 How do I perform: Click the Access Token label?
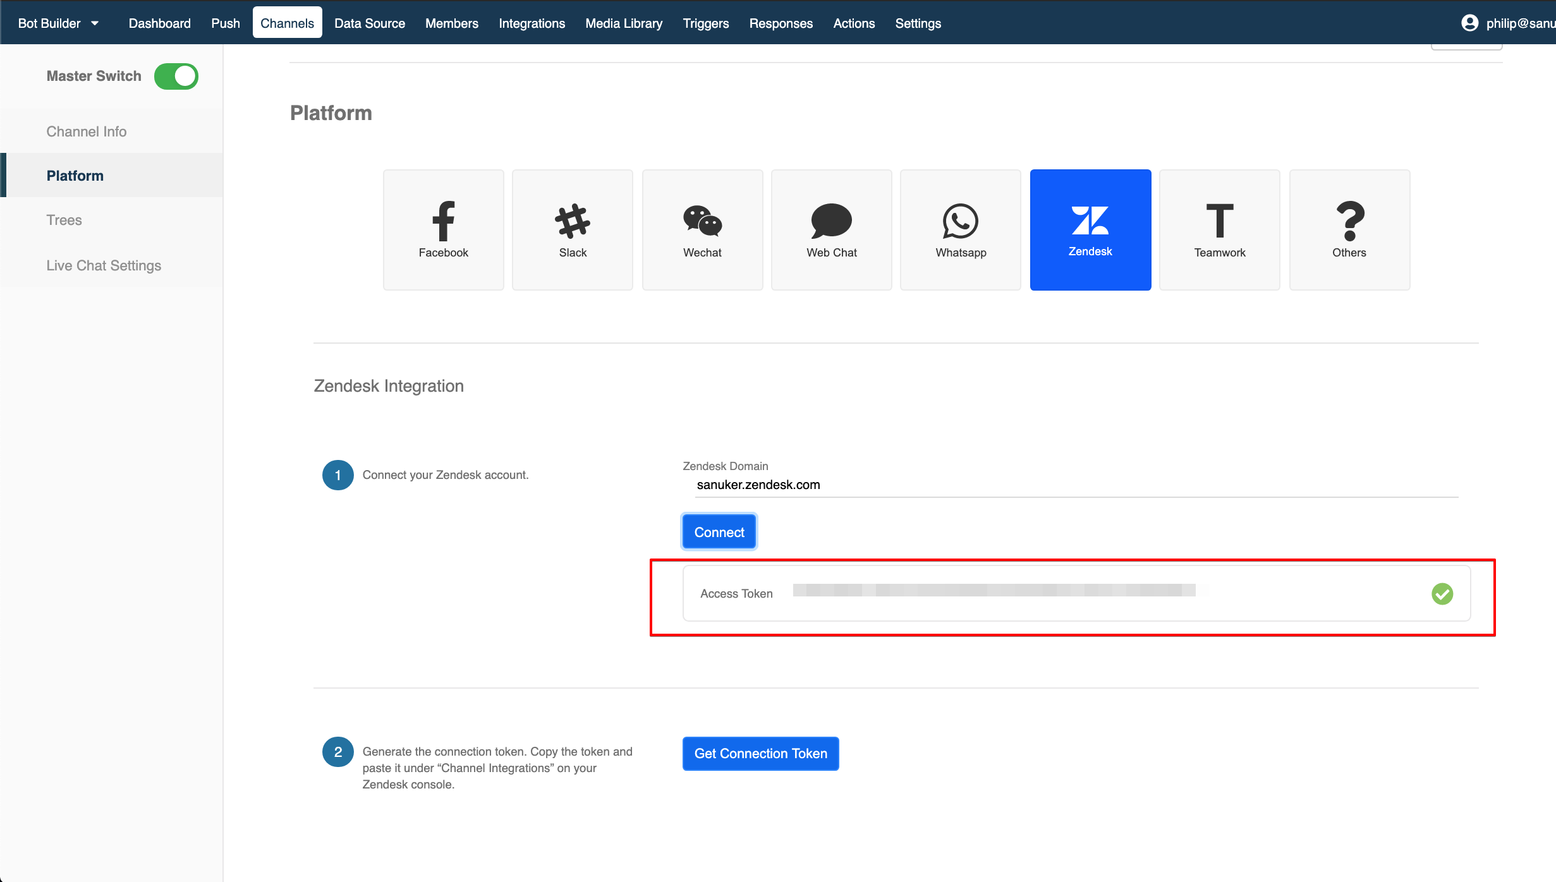click(736, 594)
